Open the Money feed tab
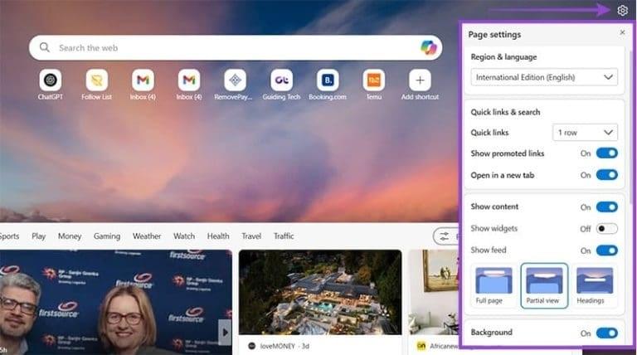The image size is (637, 355). 70,236
